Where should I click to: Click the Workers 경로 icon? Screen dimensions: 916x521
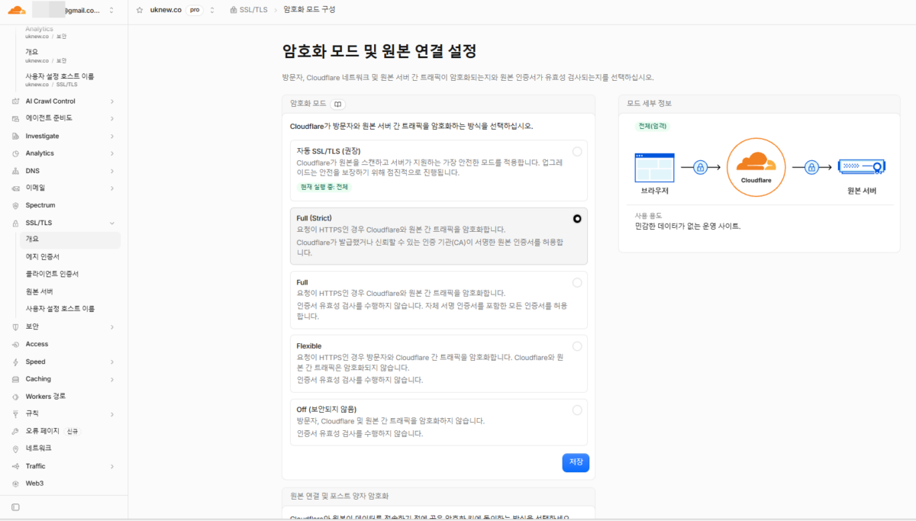coord(17,397)
